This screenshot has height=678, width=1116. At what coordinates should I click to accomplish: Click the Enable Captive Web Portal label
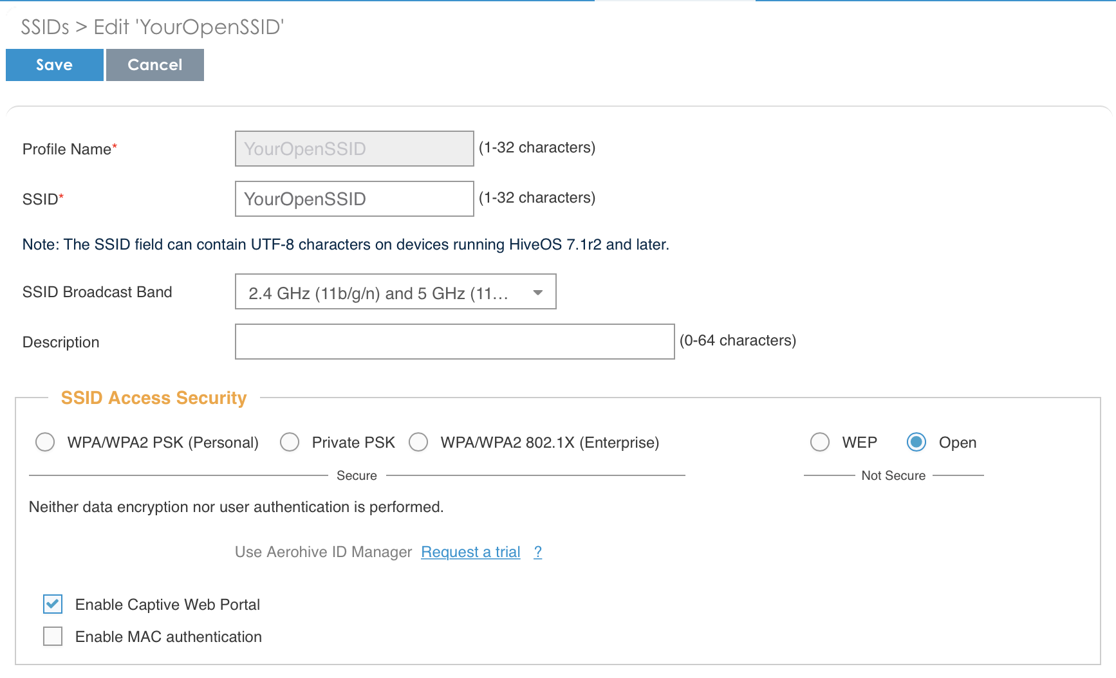167,604
